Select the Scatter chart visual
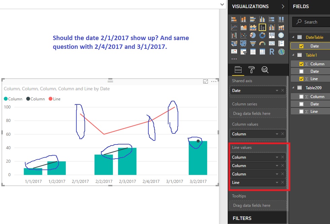The image size is (330, 224). pyautogui.click(x=244, y=35)
